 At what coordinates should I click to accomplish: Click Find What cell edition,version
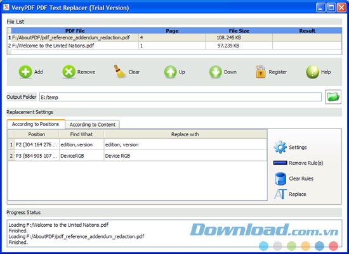click(x=81, y=144)
